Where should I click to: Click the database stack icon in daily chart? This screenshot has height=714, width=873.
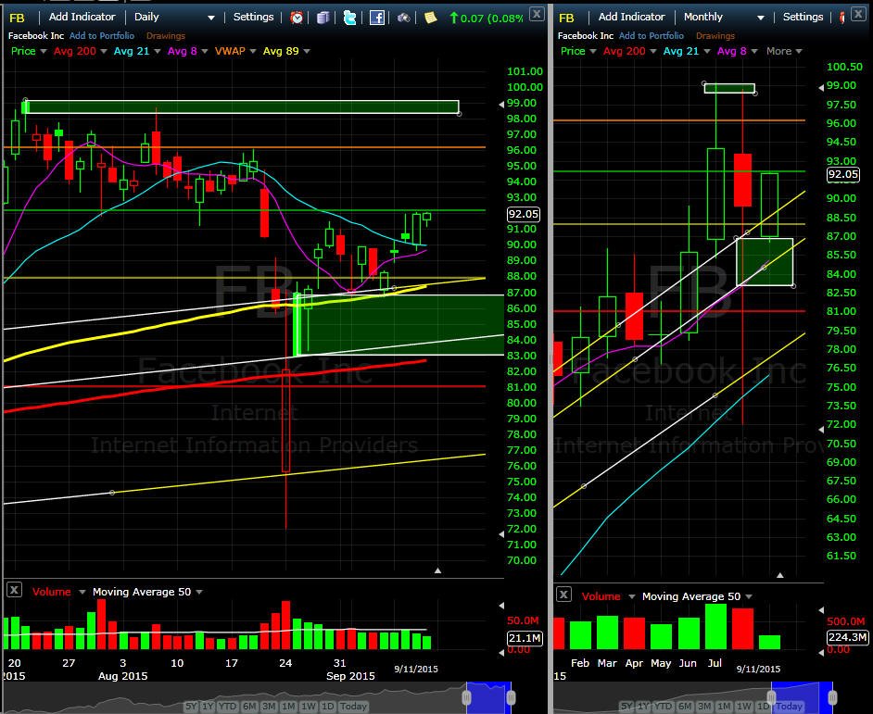coord(323,18)
